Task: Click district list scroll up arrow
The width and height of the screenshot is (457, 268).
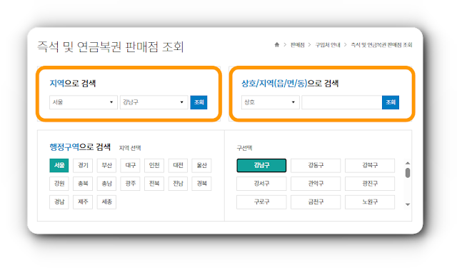Action: coord(408,163)
